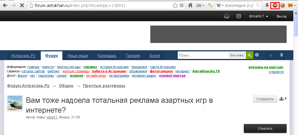Open the address bar history dropdown

tap(182, 6)
